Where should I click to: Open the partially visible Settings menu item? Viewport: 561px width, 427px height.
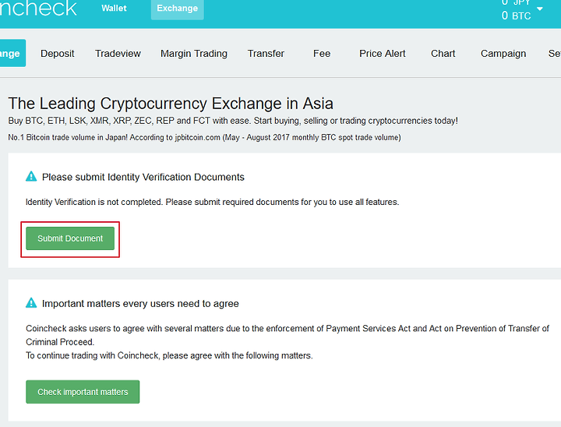pyautogui.click(x=555, y=53)
